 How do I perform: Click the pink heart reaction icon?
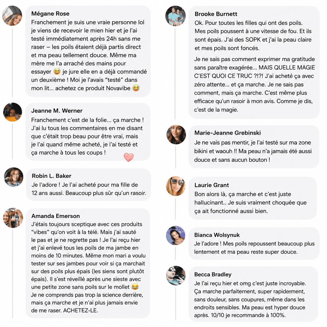pos(129,157)
